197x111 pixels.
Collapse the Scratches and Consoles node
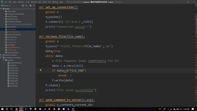point(1,58)
